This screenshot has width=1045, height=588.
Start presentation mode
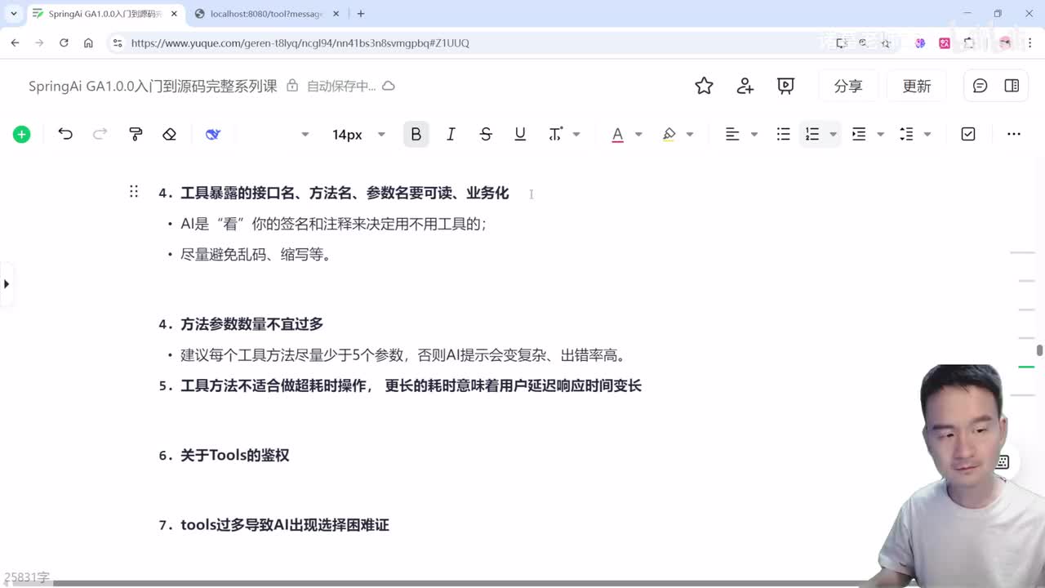pyautogui.click(x=785, y=86)
